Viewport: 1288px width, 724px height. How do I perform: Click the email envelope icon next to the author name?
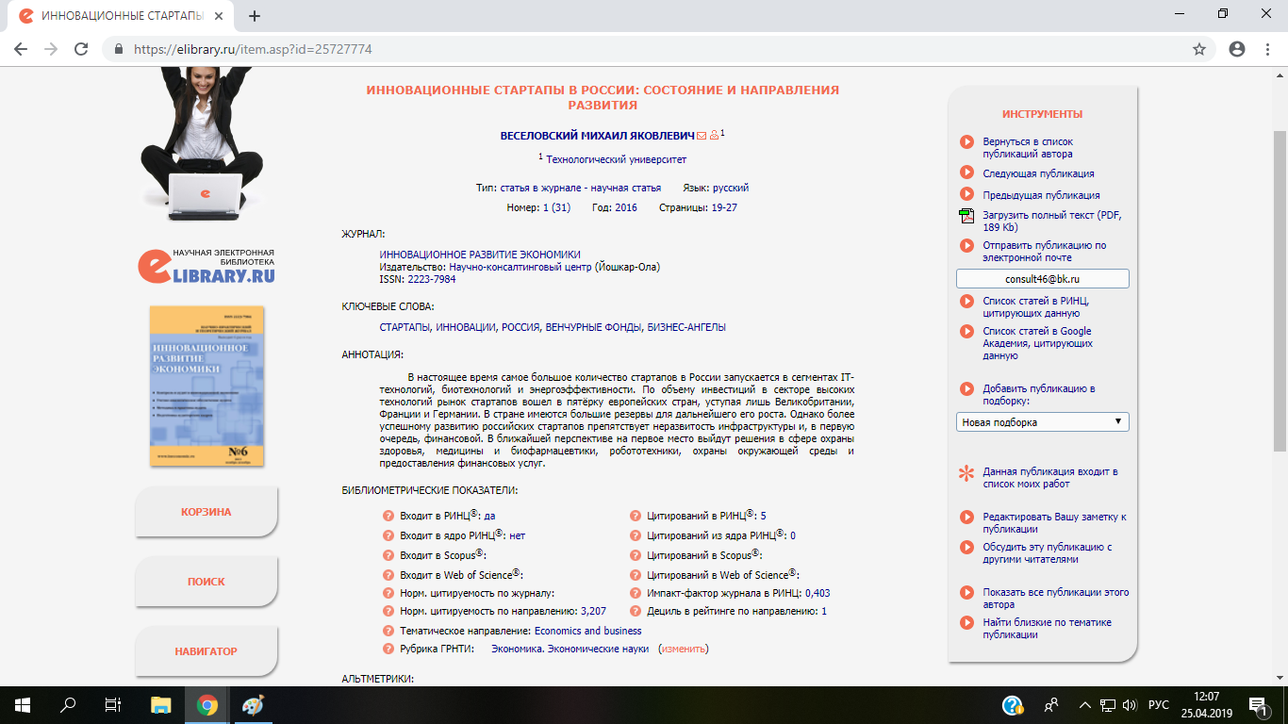pyautogui.click(x=702, y=136)
